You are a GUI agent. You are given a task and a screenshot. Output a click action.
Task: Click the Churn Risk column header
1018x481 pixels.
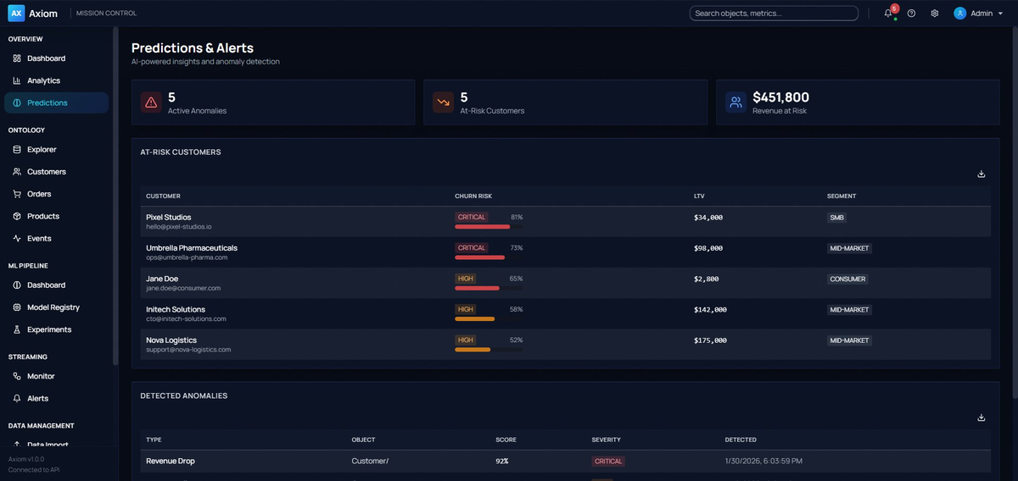click(473, 196)
